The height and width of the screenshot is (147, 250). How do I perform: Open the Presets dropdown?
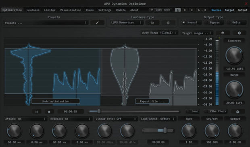pos(46,23)
